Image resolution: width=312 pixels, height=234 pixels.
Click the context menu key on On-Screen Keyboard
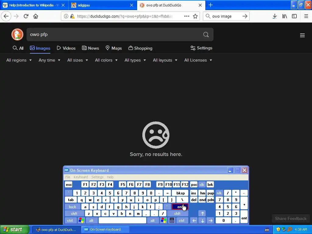click(172, 221)
